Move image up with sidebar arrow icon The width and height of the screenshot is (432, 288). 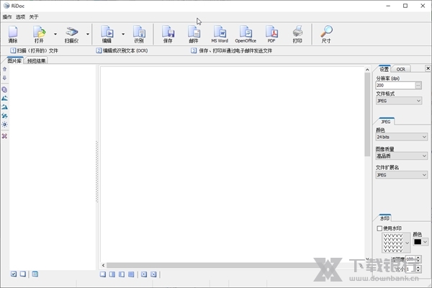(x=5, y=70)
